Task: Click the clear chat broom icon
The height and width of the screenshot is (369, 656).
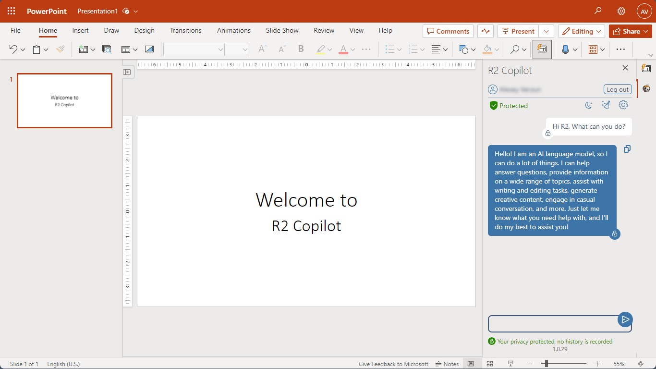Action: pyautogui.click(x=606, y=105)
